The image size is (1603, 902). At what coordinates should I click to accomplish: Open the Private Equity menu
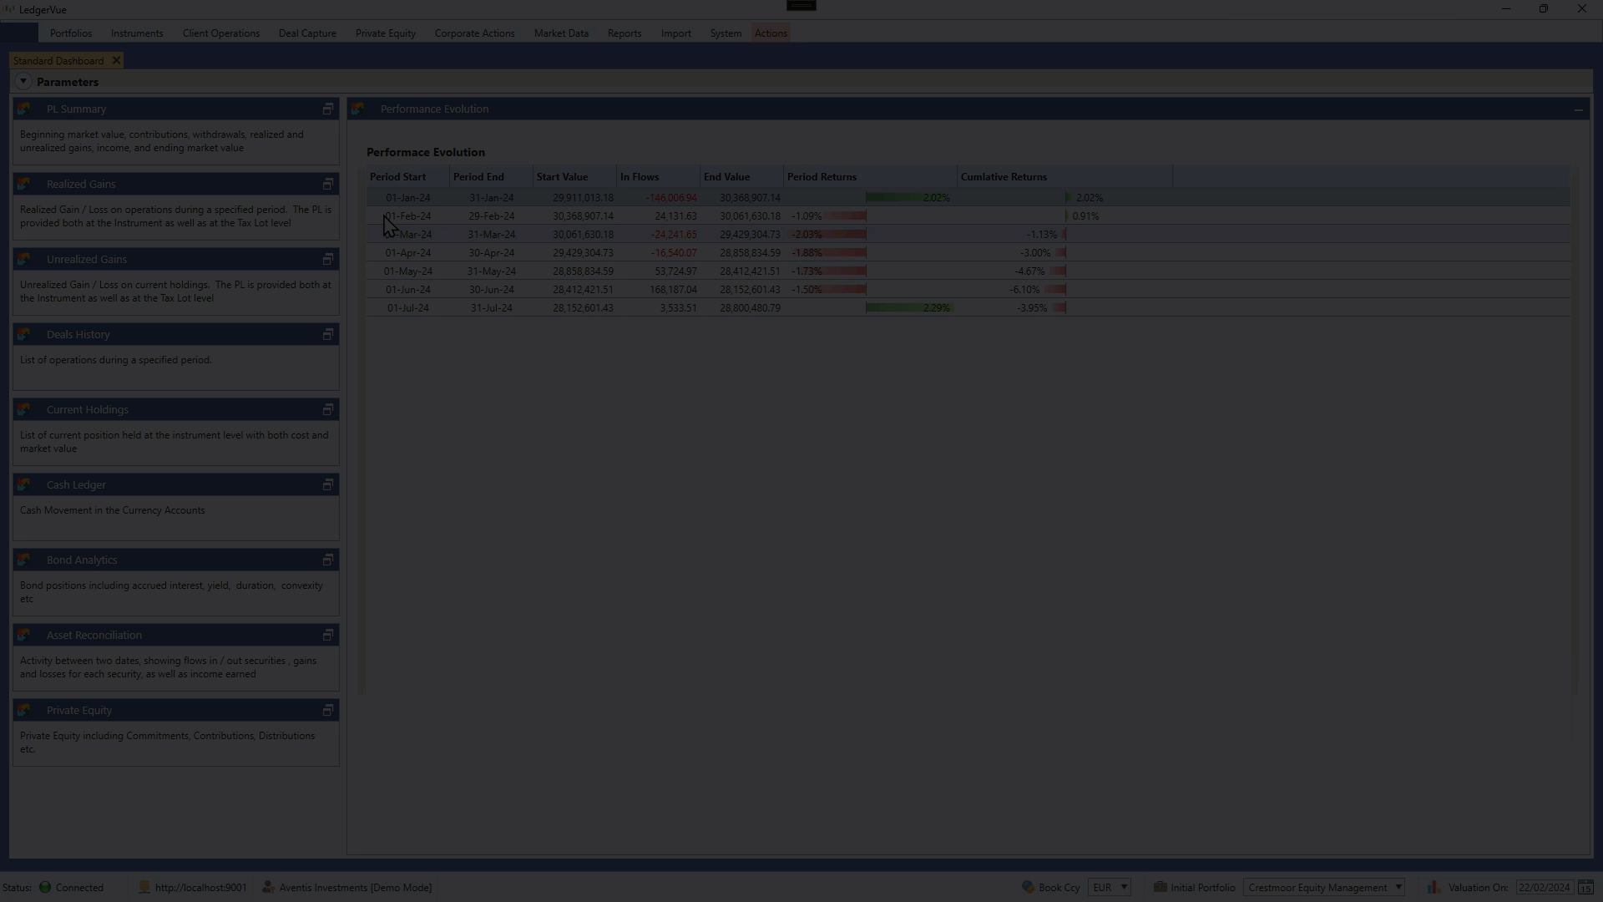tap(385, 33)
